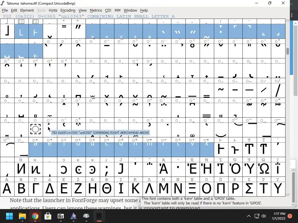Open the Hints menu
Image resolution: width=298 pixels, height=223 pixels.
53,10
